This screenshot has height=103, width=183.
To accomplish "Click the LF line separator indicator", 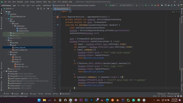I will coord(159,96).
